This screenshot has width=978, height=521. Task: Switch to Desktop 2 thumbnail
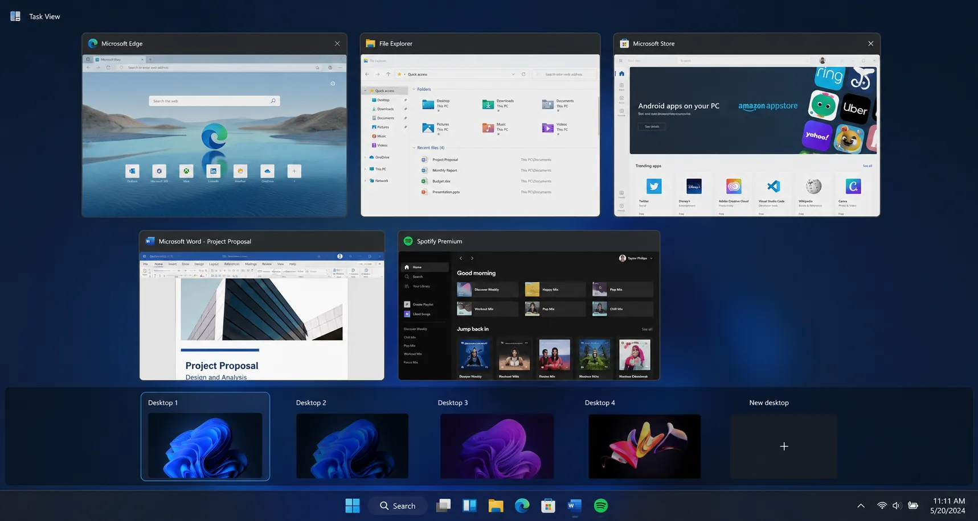tap(352, 446)
